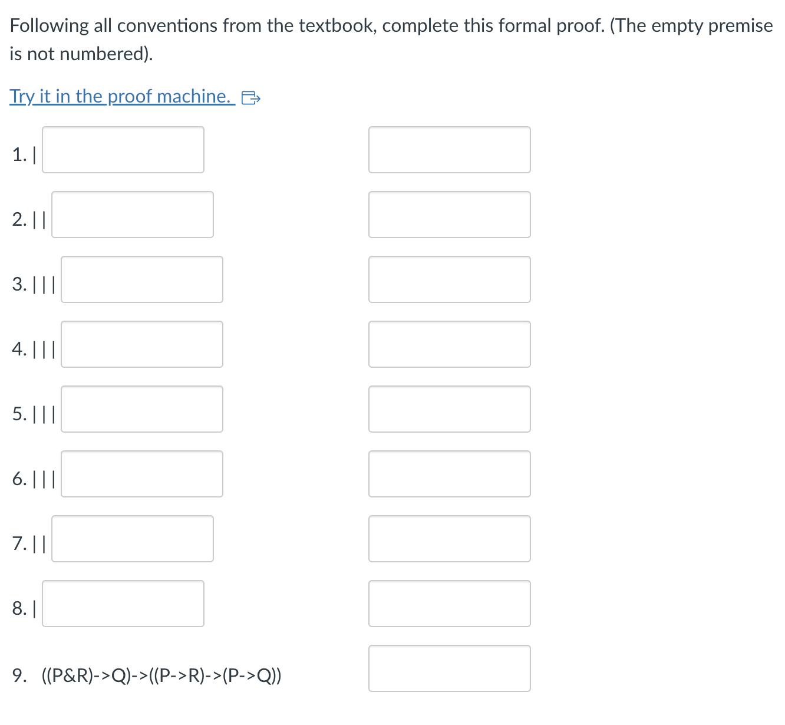
Task: Click the justification field for line 3
Action: pyautogui.click(x=449, y=279)
